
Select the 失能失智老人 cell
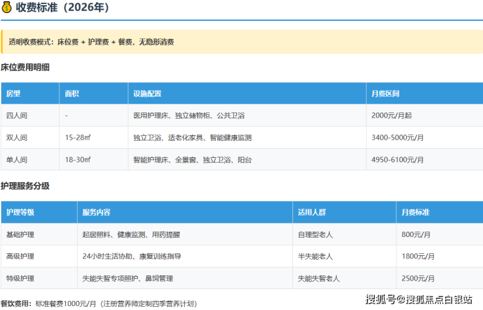319,279
